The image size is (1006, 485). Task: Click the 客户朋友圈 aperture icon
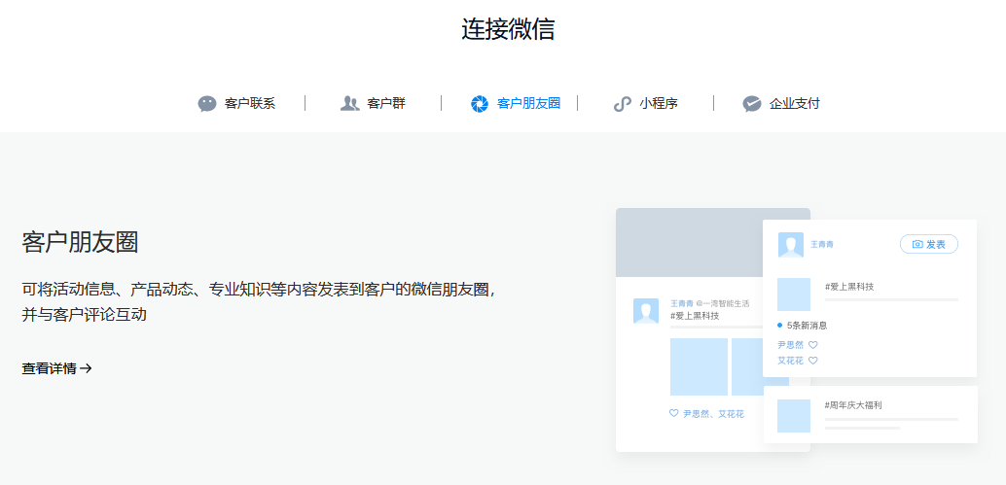point(480,104)
